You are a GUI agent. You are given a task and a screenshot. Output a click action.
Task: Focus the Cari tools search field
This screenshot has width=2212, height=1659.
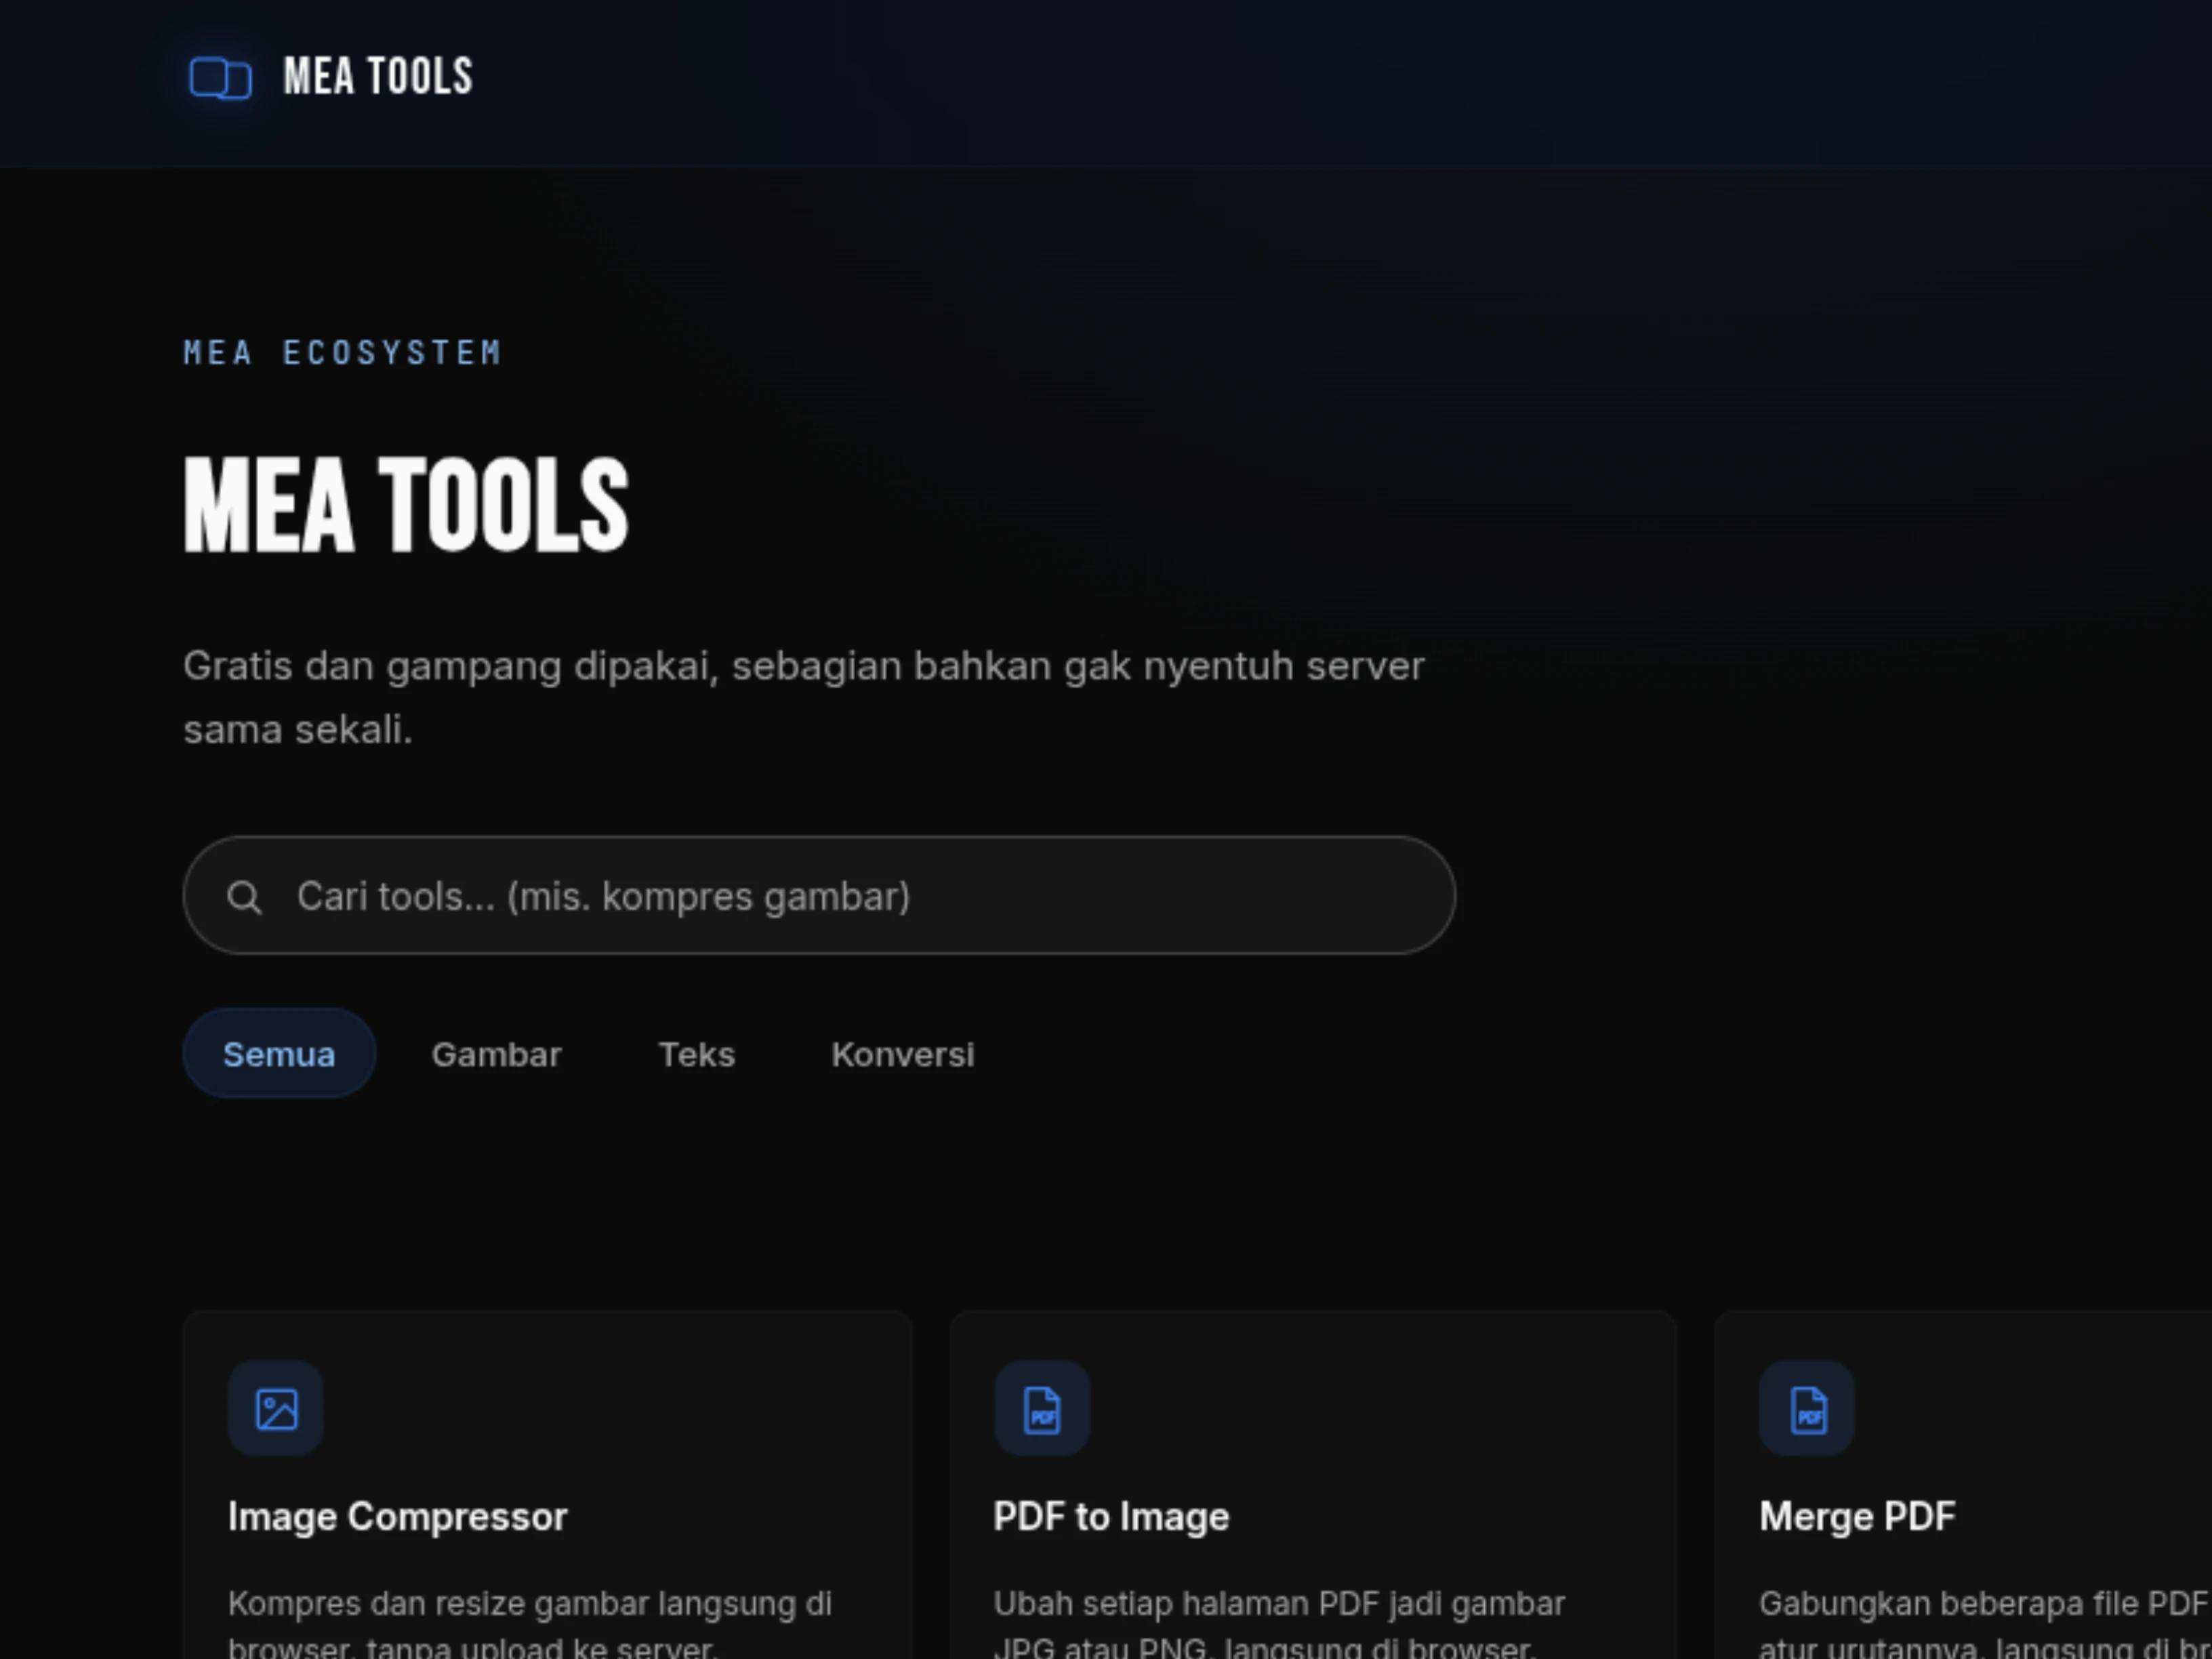(819, 895)
